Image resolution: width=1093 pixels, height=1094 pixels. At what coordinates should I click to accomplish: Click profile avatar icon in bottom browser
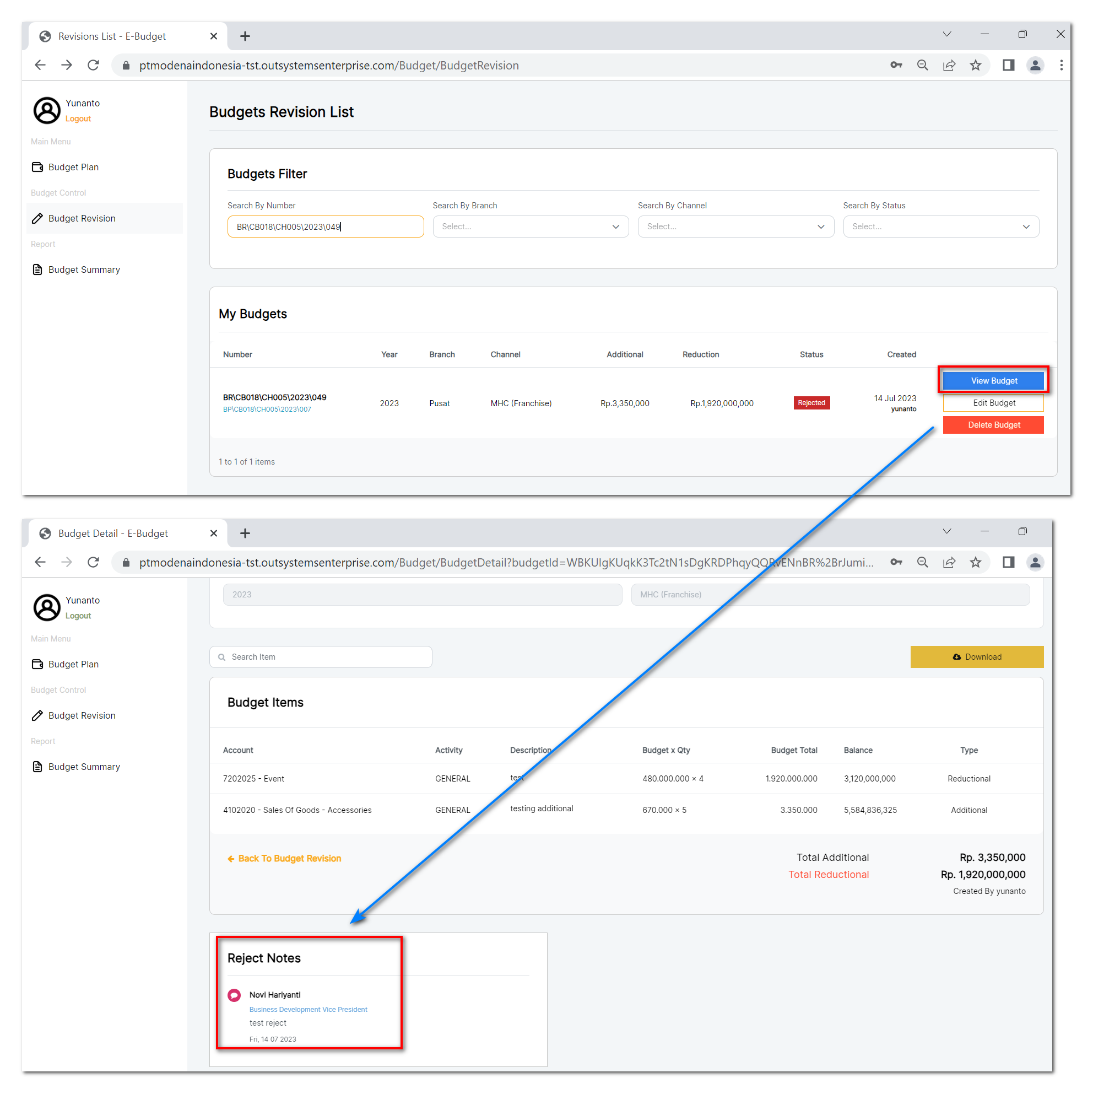(1035, 562)
